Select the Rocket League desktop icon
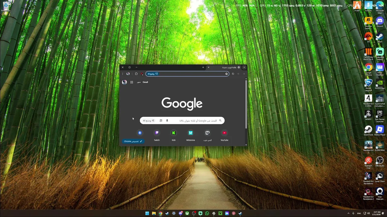 [368, 85]
